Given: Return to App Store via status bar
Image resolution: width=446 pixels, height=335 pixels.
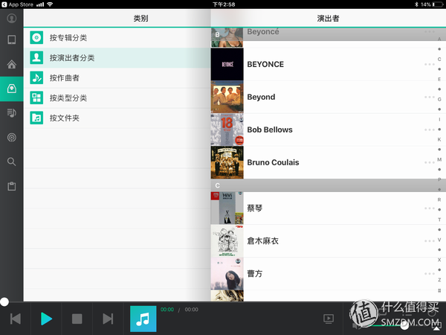Looking at the screenshot, I should coord(17,4).
